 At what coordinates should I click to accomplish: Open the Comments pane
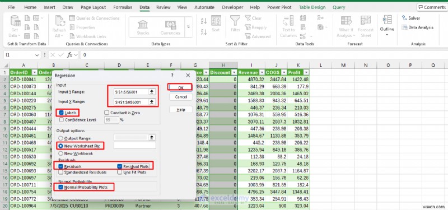pyautogui.click(x=432, y=7)
